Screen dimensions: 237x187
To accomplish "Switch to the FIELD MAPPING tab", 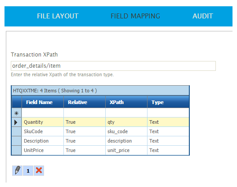I will pos(135,16).
